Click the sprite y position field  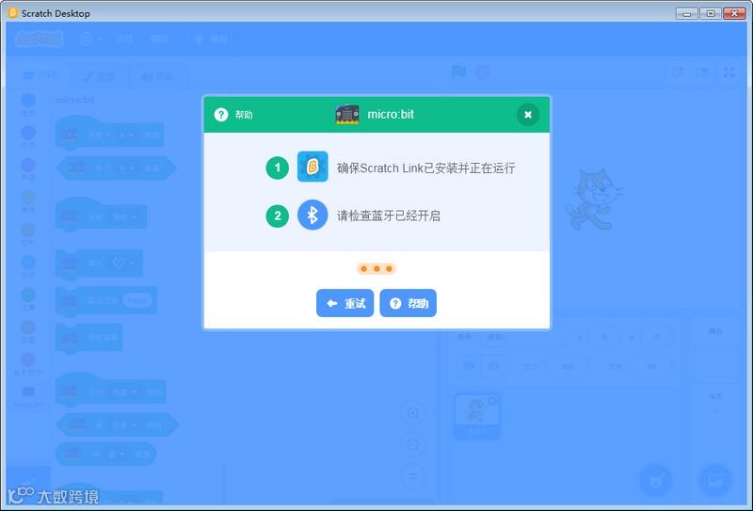tap(656, 337)
